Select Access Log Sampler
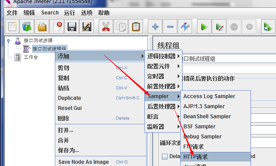The height and width of the screenshot is (166, 276). (x=215, y=96)
